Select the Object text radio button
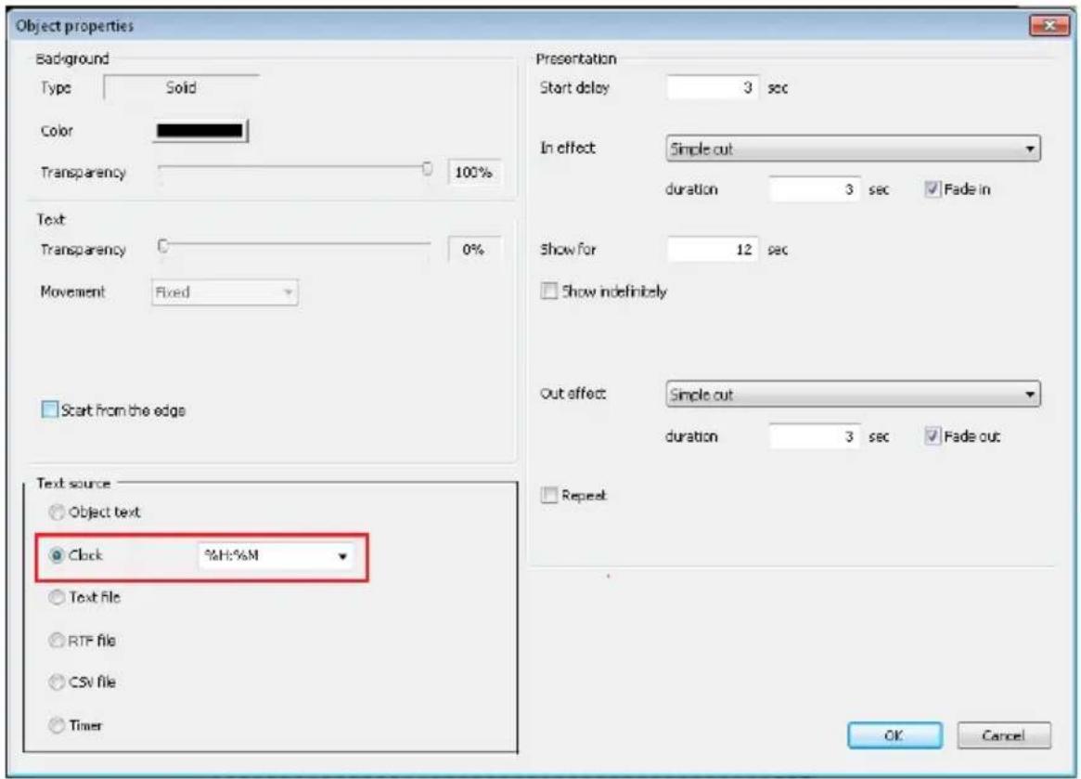The image size is (1081, 779). click(x=57, y=513)
